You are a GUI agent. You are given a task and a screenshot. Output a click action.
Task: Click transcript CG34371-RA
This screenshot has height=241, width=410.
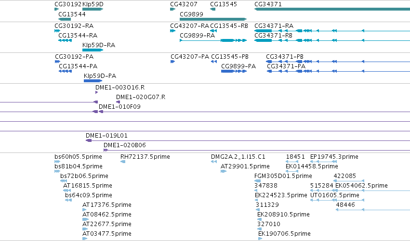274,26
